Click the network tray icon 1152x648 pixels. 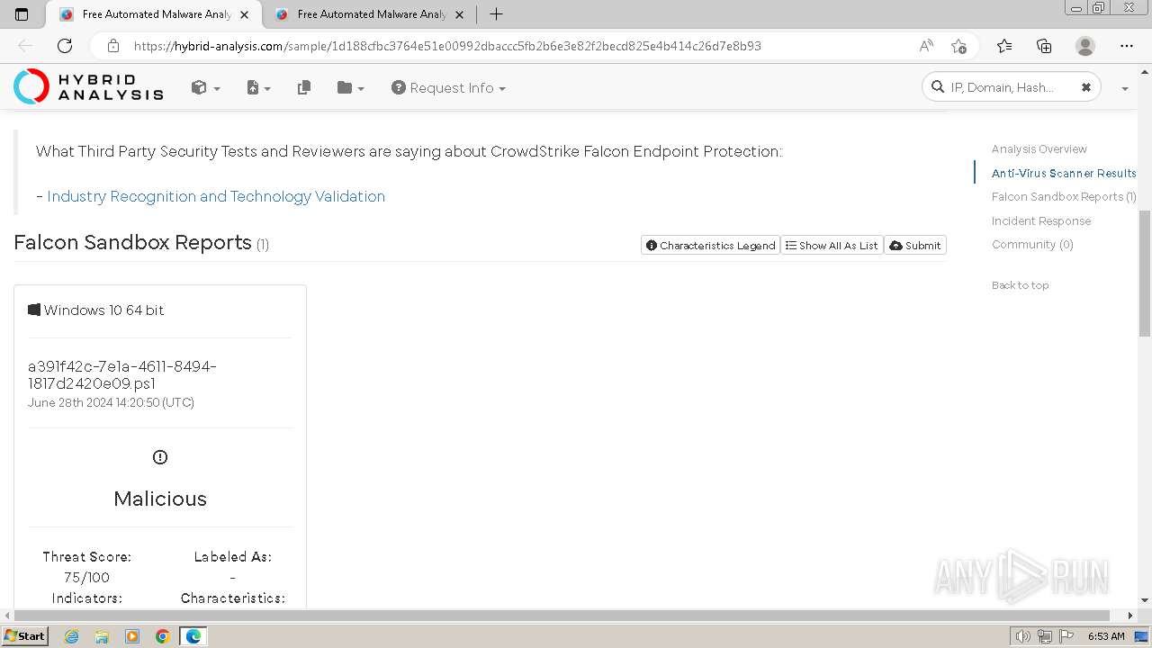(1044, 636)
